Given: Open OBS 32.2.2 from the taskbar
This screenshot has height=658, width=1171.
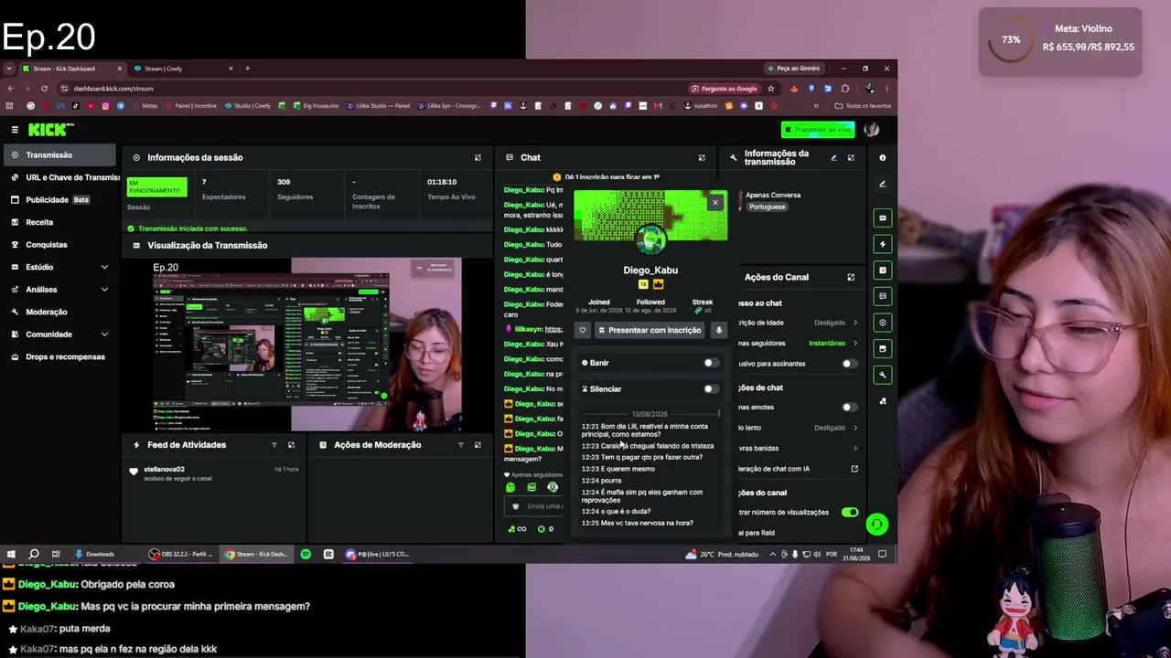Looking at the screenshot, I should click(182, 554).
